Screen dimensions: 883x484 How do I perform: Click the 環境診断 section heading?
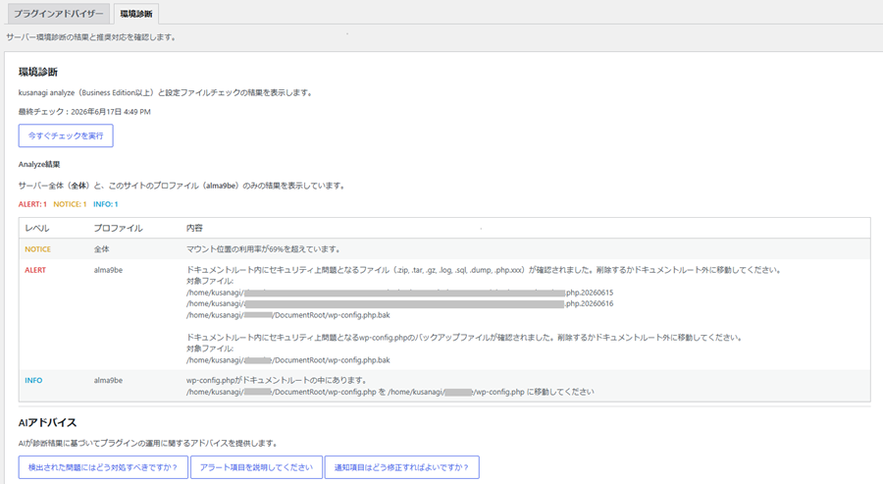tap(37, 72)
